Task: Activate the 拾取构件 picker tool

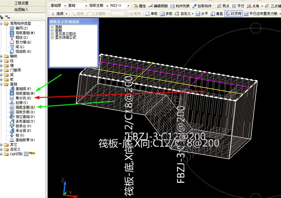Action: [202, 6]
